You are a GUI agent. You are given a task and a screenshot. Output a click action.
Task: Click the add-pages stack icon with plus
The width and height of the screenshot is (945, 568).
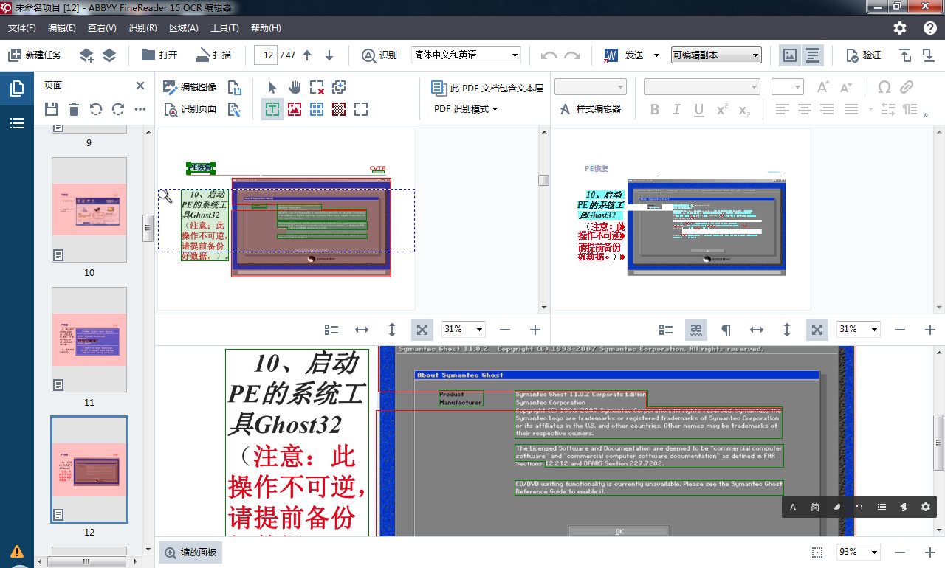tap(86, 55)
